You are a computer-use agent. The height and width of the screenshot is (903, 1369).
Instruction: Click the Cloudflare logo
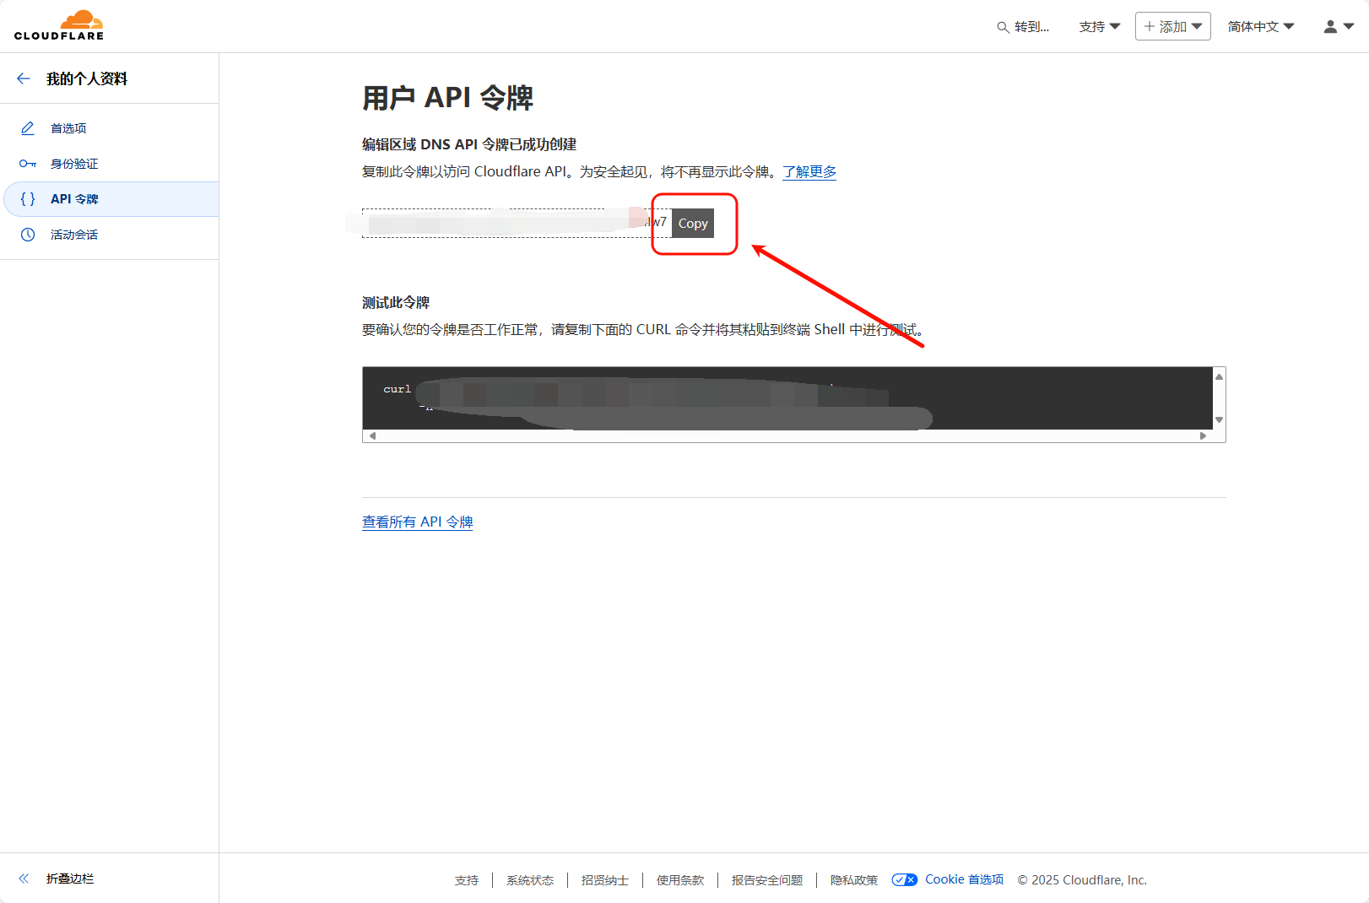tap(59, 25)
